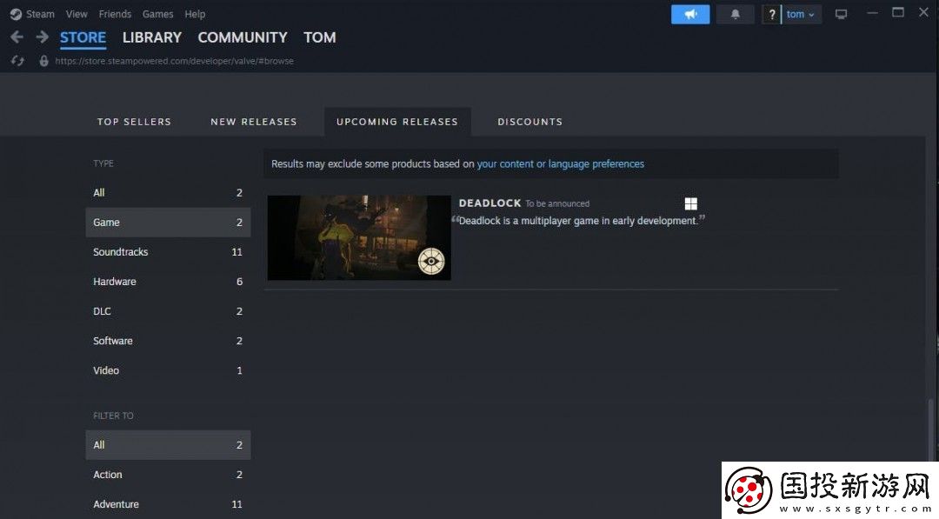Click the Deadlock capsule thumbnail

359,237
